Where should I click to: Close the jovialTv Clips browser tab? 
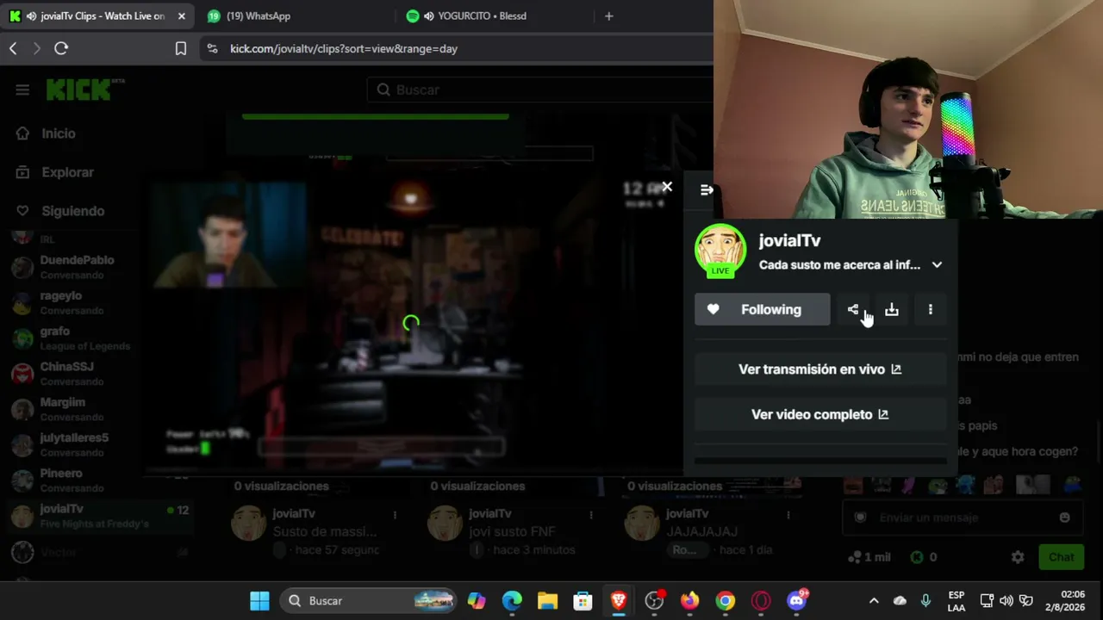[x=181, y=15]
